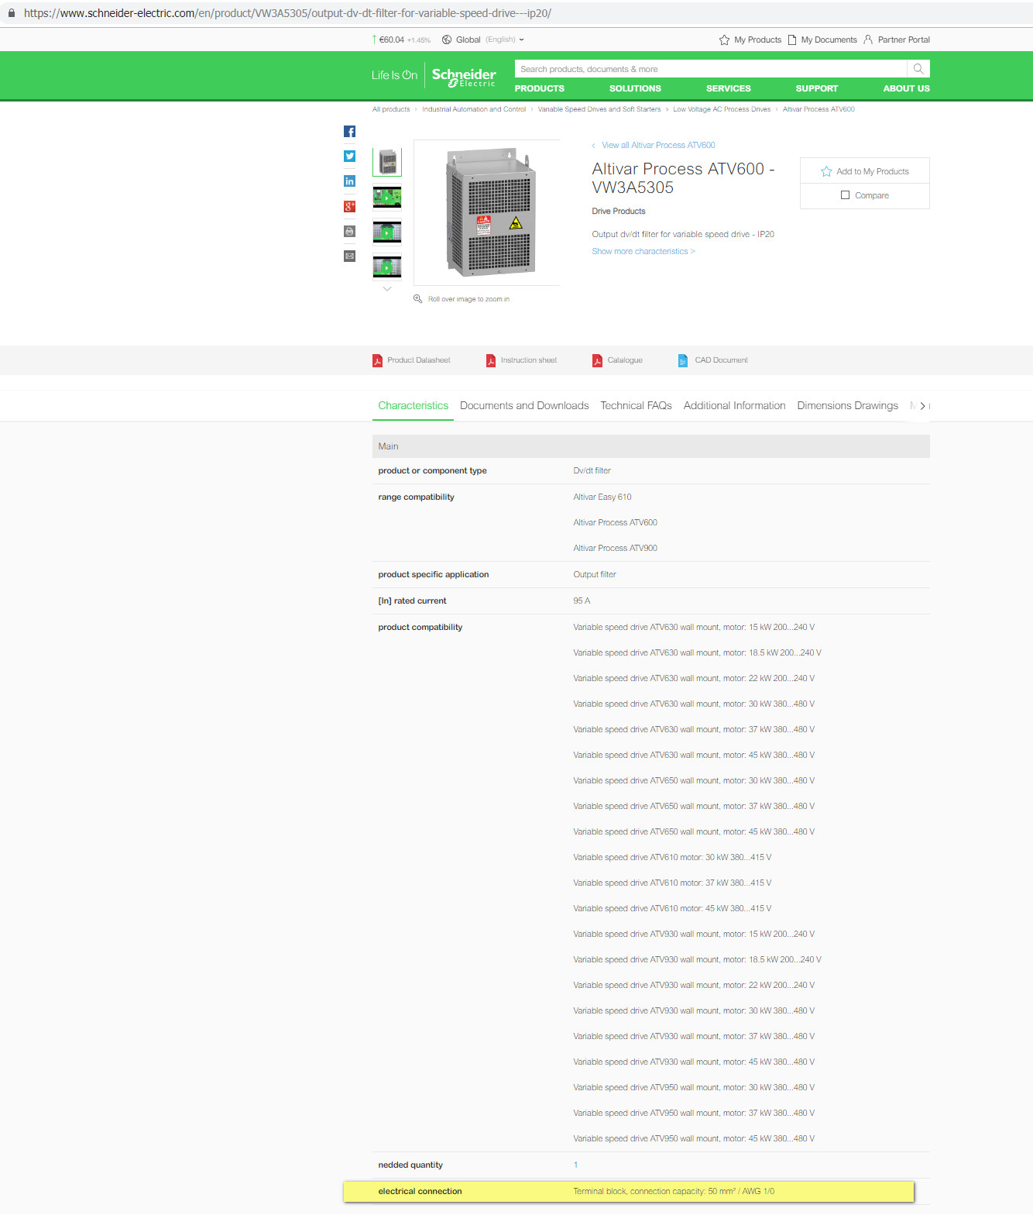1033x1215 pixels.
Task: Click the Altivar Easy 610 value
Action: [x=602, y=497]
